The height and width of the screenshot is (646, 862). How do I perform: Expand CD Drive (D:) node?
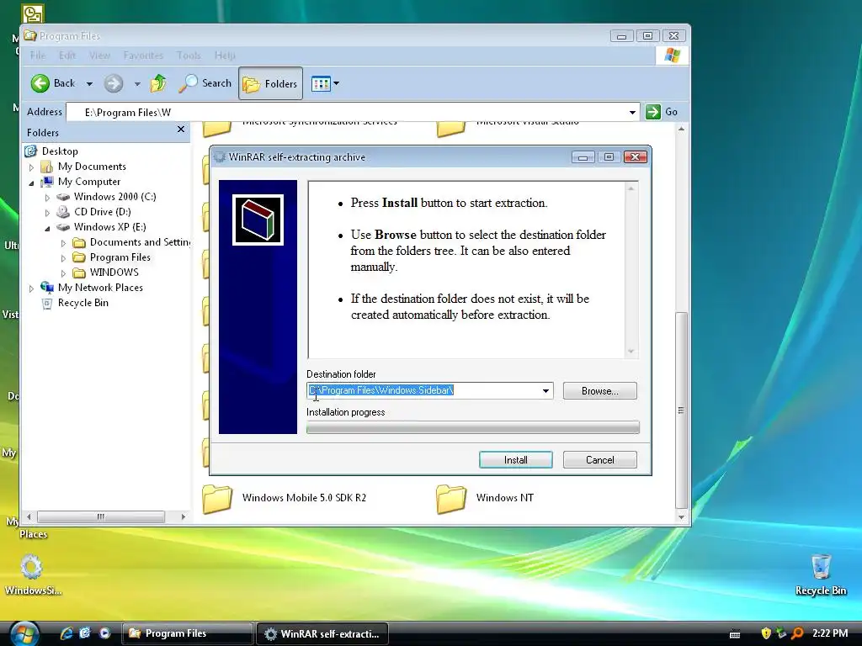47,213
